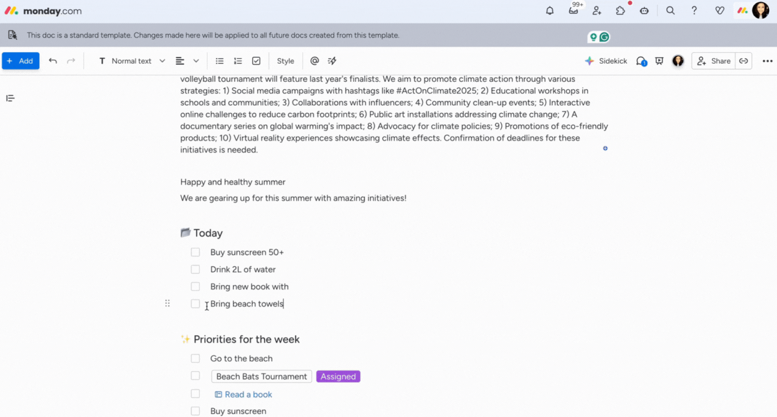The image size is (777, 417).
Task: Open the document outline sidebar icon
Action: [10, 98]
